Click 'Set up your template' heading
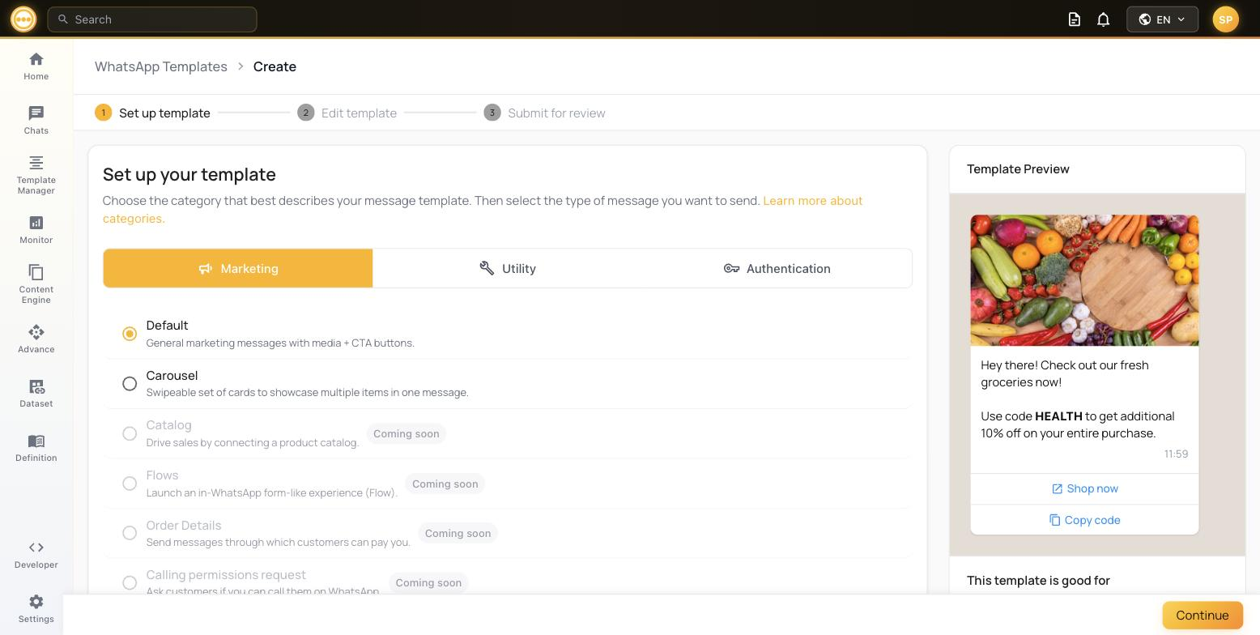Image resolution: width=1260 pixels, height=635 pixels. pyautogui.click(x=189, y=174)
